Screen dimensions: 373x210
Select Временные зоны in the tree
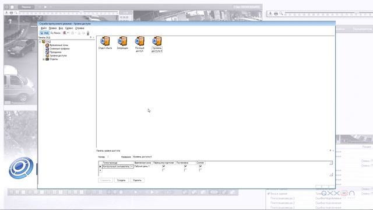click(59, 45)
